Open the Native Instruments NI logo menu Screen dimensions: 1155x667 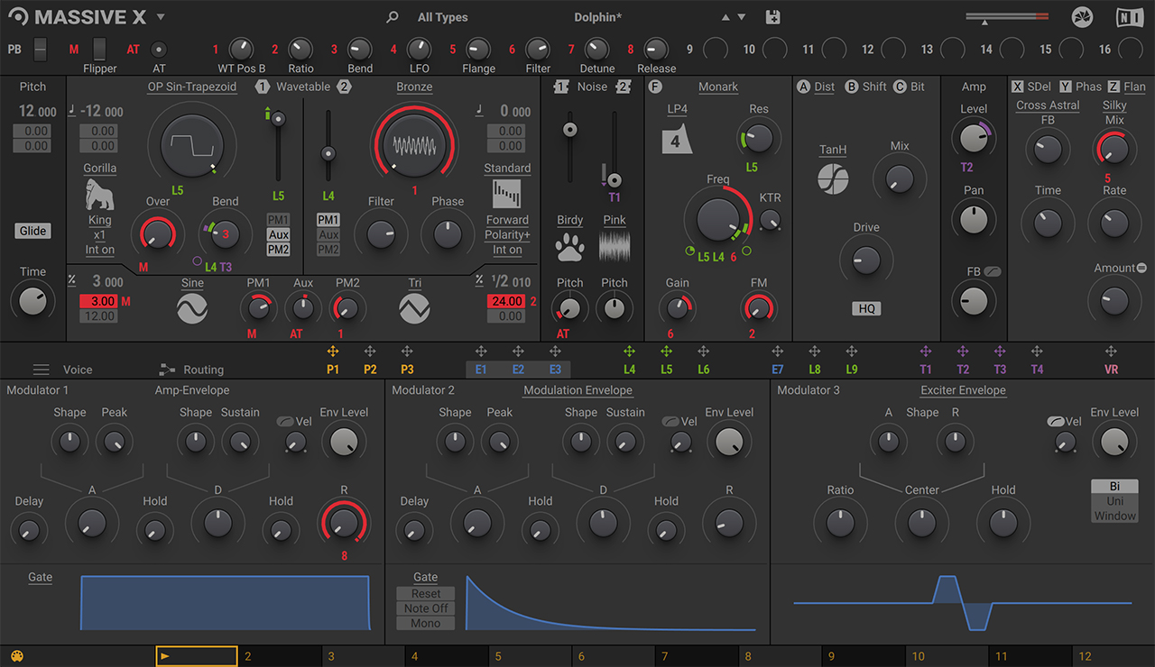pyautogui.click(x=1128, y=17)
